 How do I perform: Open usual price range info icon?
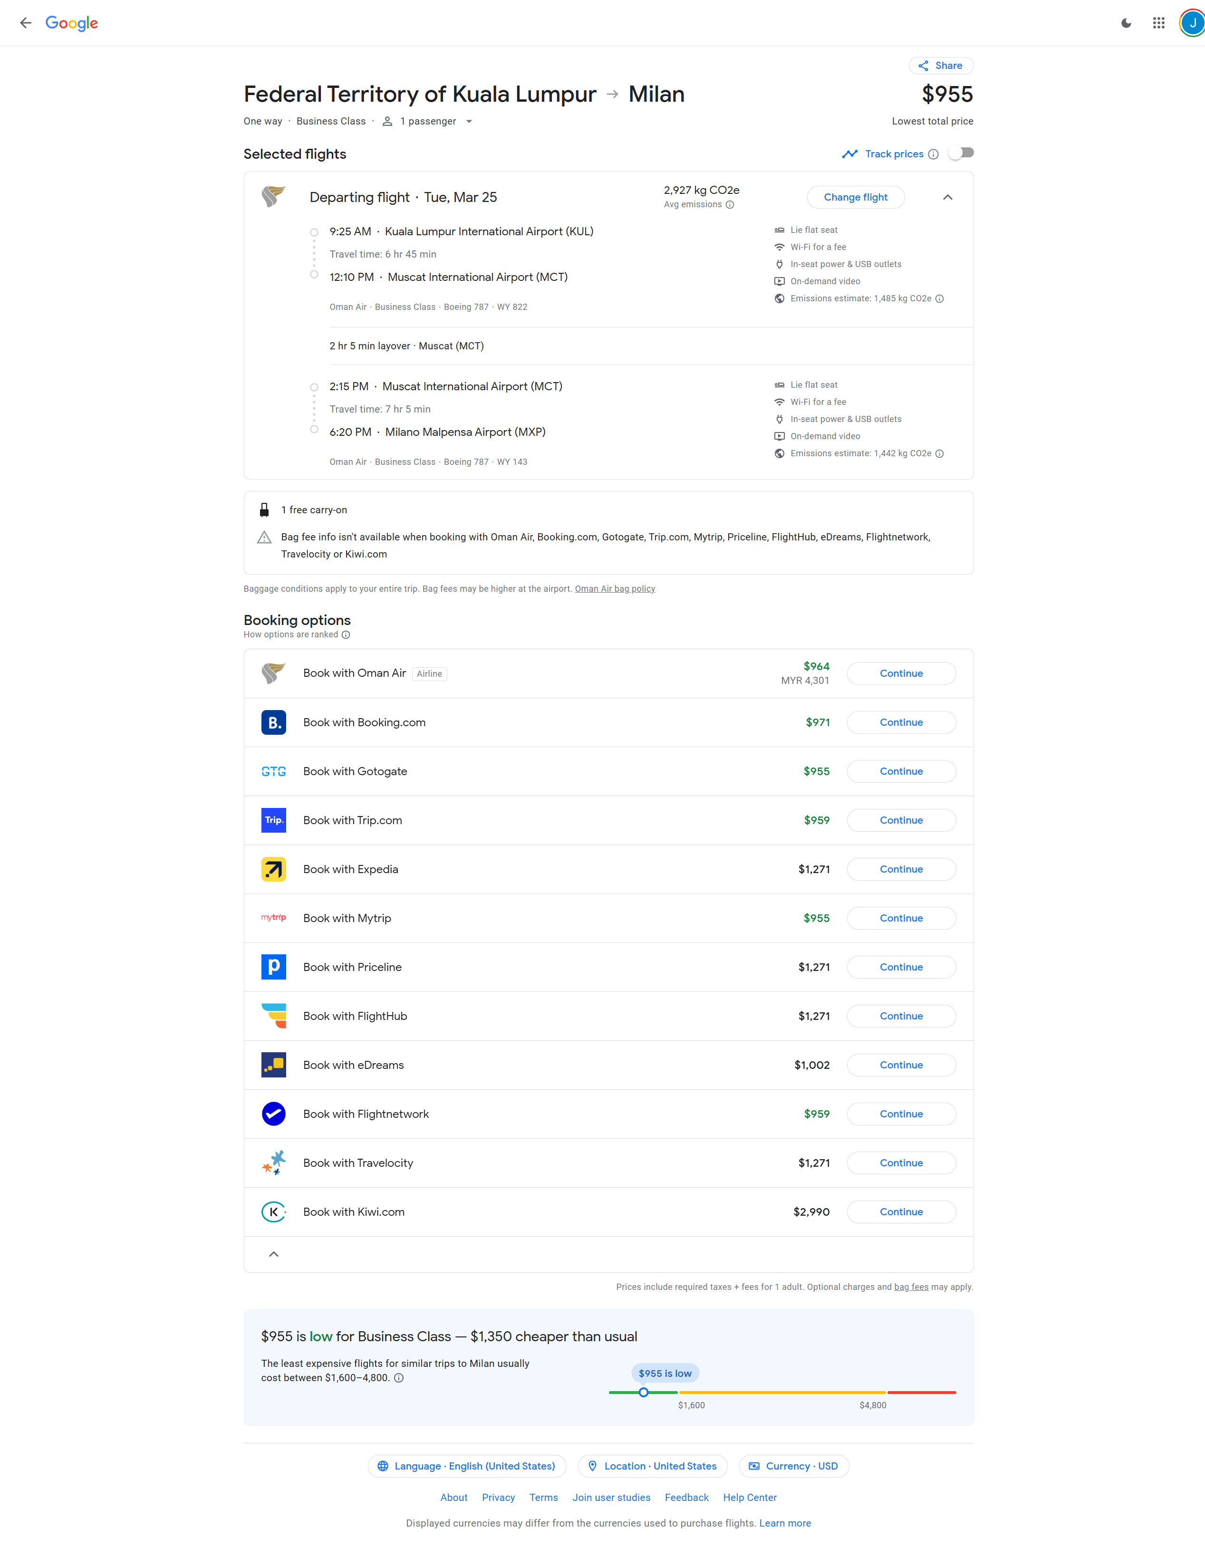(399, 1378)
